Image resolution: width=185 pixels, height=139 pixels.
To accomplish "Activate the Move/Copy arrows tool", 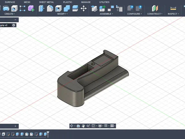I will 84,8.
